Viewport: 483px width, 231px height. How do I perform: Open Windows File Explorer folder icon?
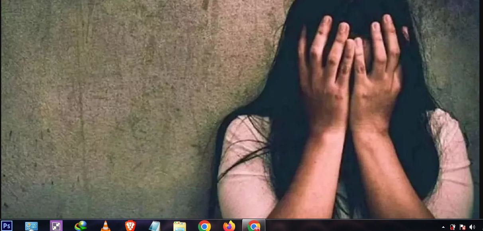pyautogui.click(x=180, y=226)
